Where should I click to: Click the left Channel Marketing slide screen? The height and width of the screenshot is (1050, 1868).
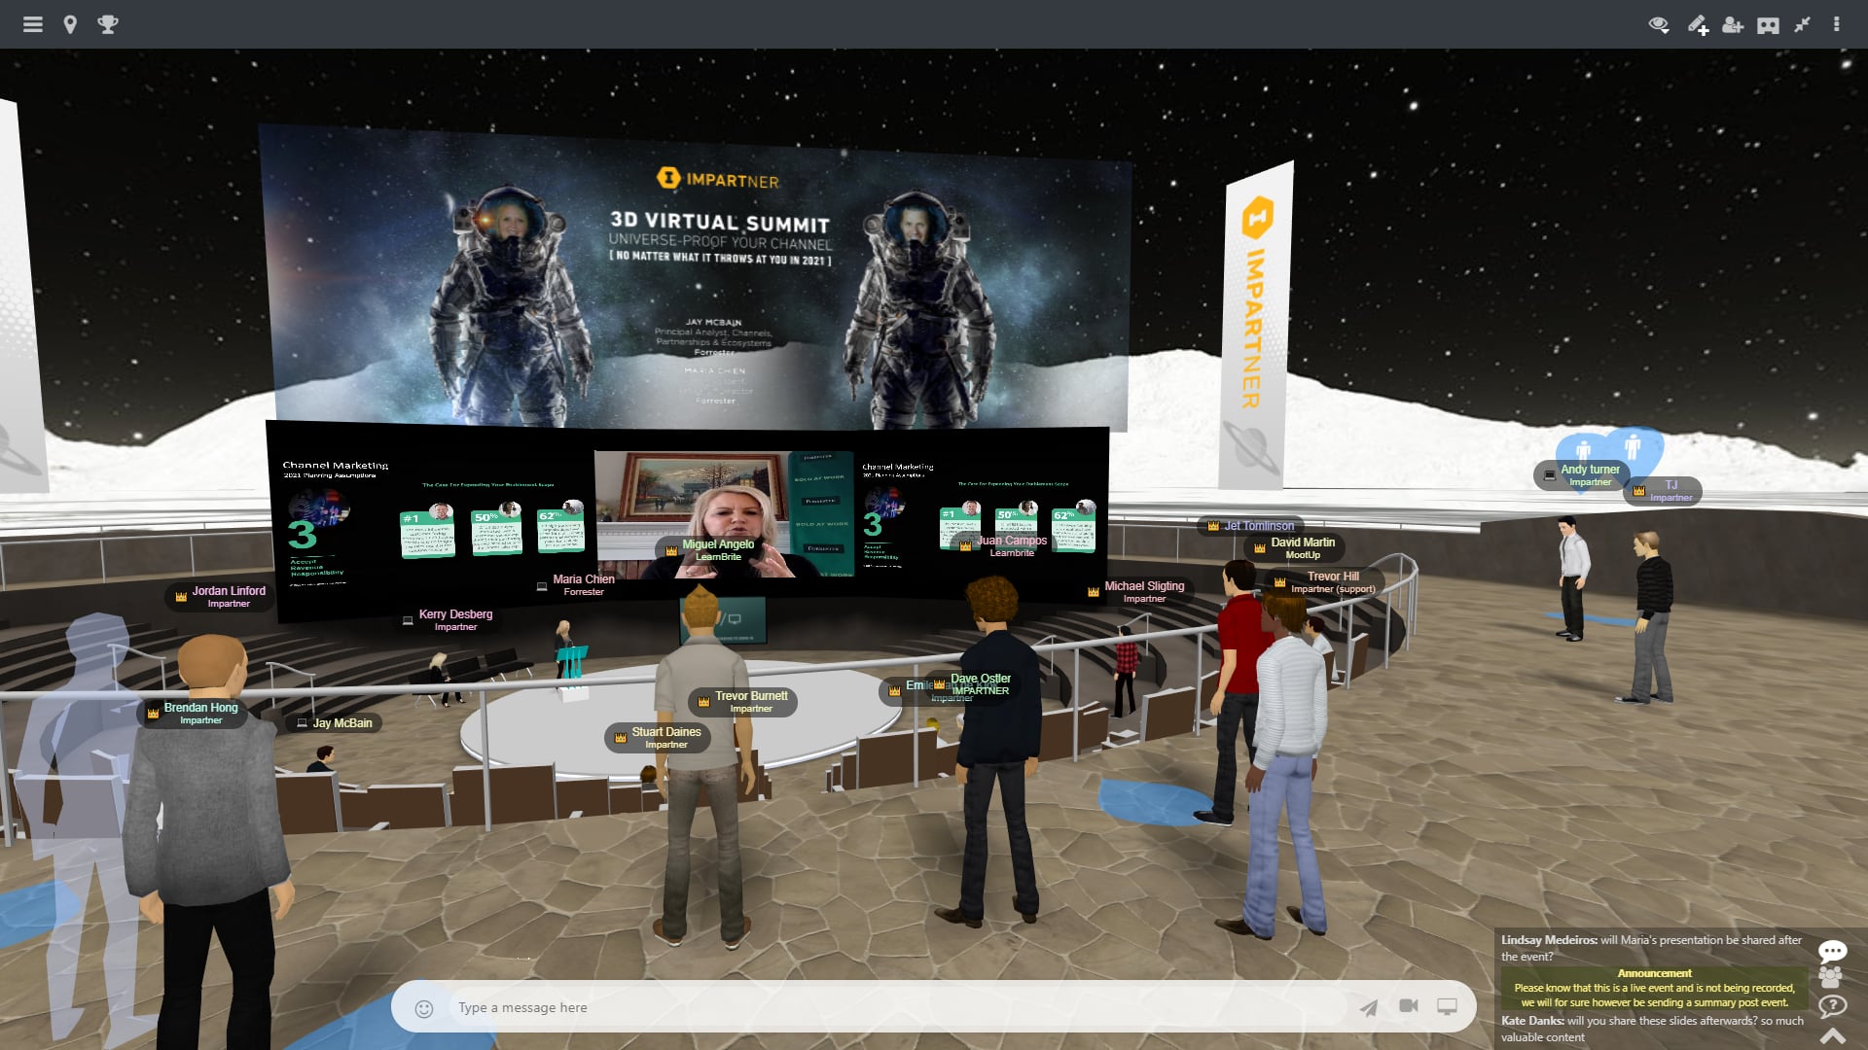[x=433, y=520]
